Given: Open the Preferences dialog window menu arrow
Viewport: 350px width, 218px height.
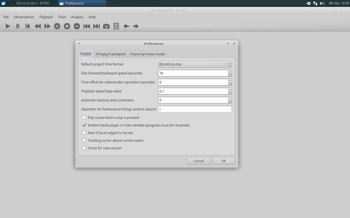Looking at the screenshot, I should [79, 44].
